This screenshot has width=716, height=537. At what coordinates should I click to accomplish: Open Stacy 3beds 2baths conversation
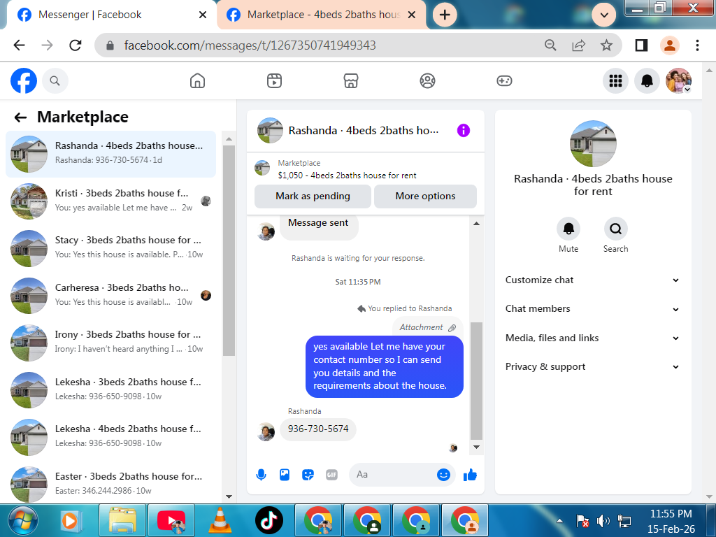click(x=111, y=248)
